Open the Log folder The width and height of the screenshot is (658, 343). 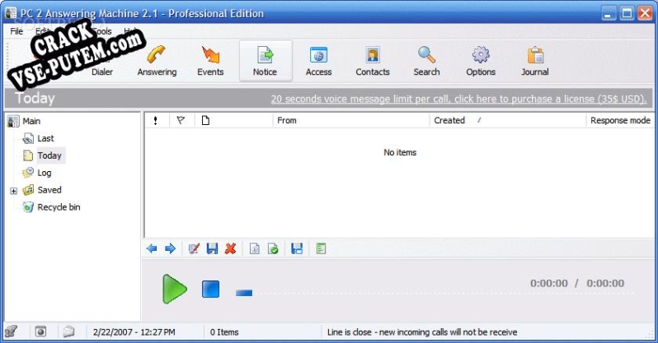click(x=44, y=173)
